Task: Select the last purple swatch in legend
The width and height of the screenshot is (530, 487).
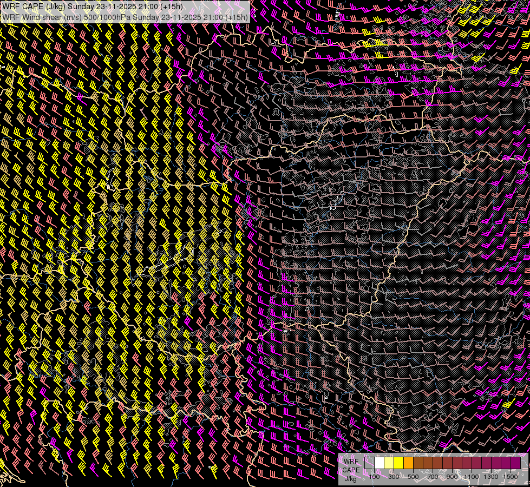Action: click(x=515, y=463)
